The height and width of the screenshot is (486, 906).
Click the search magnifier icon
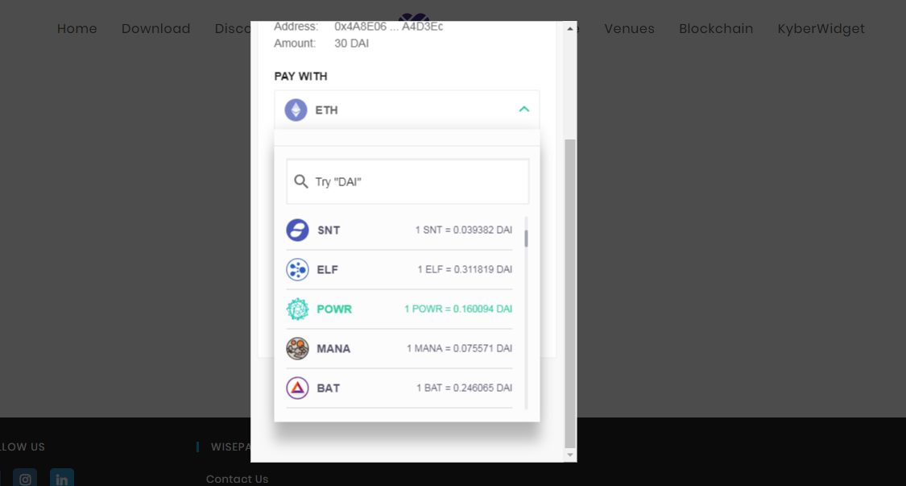click(x=301, y=181)
